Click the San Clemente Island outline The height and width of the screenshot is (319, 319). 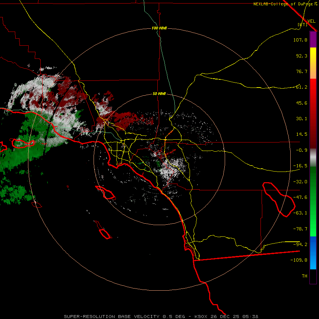click(103, 230)
